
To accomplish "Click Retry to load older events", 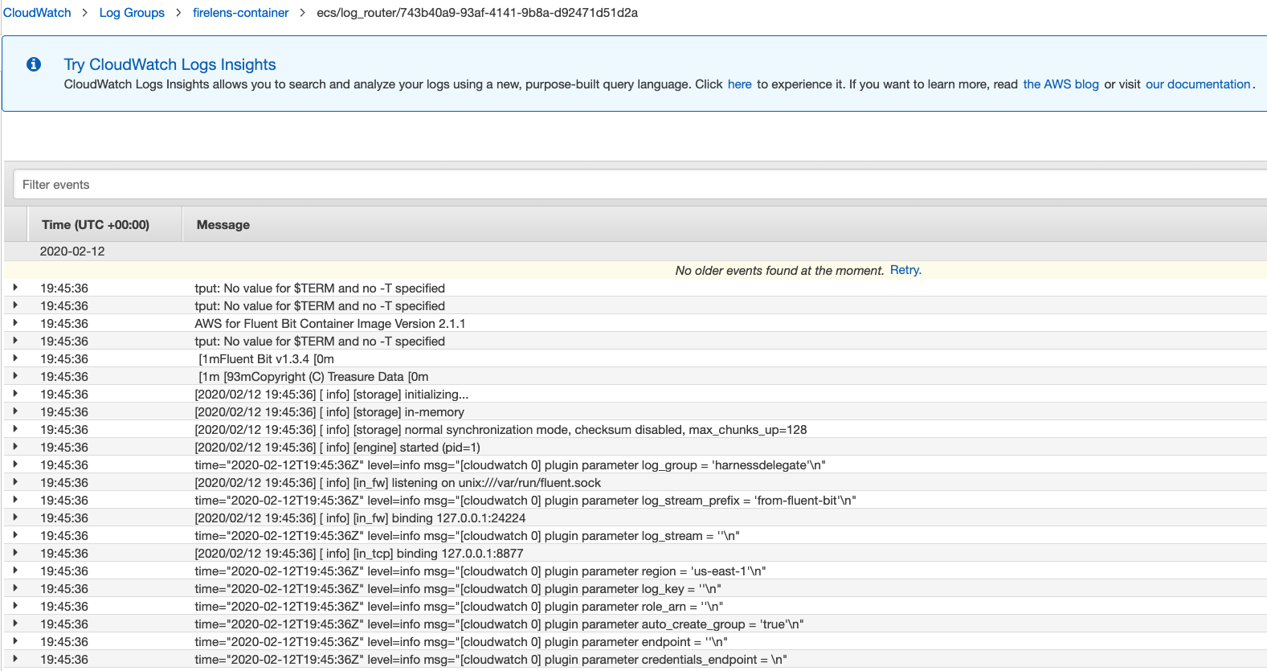I will pyautogui.click(x=905, y=270).
